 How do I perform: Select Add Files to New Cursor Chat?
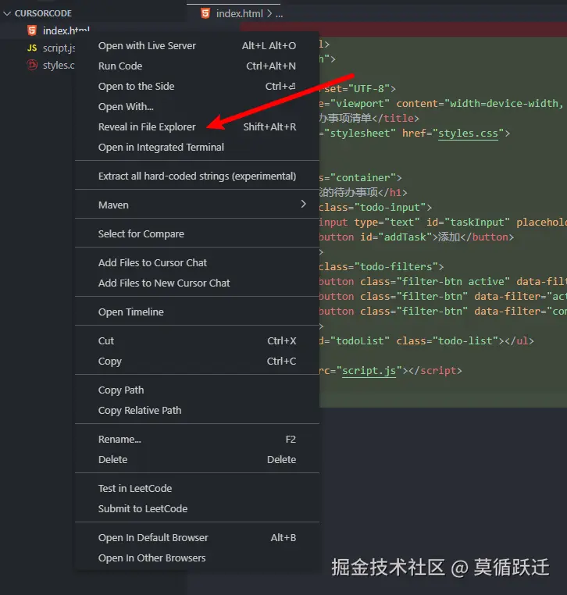[197, 283]
